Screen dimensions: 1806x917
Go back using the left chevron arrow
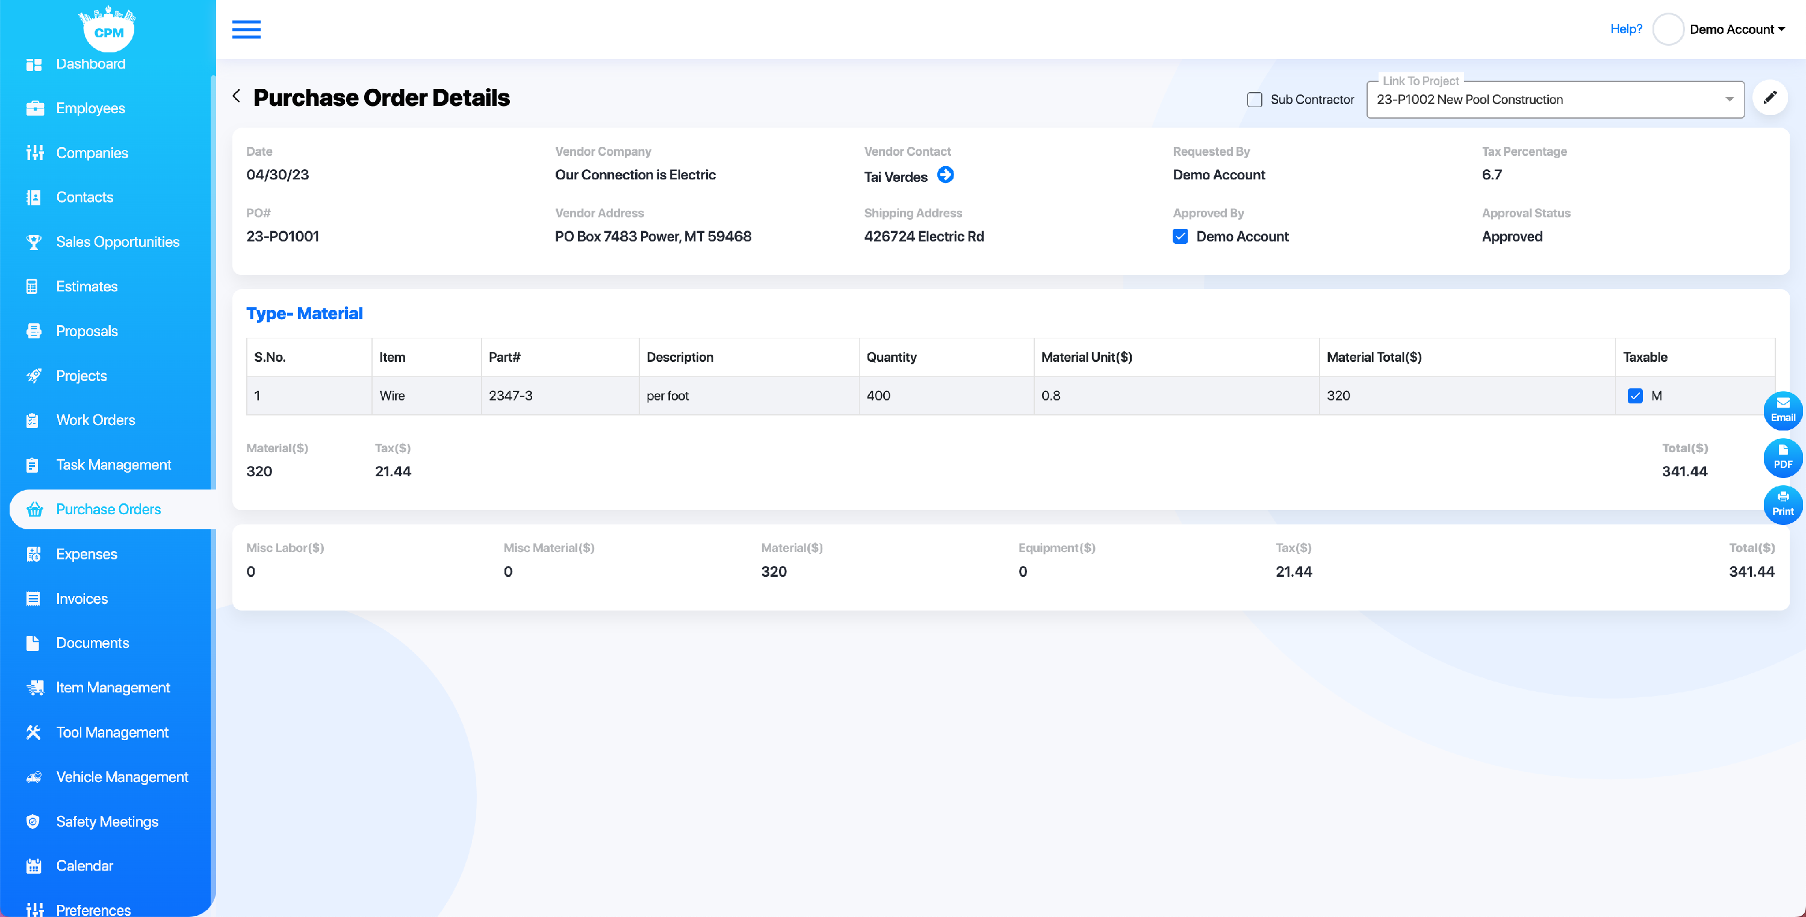pos(236,96)
